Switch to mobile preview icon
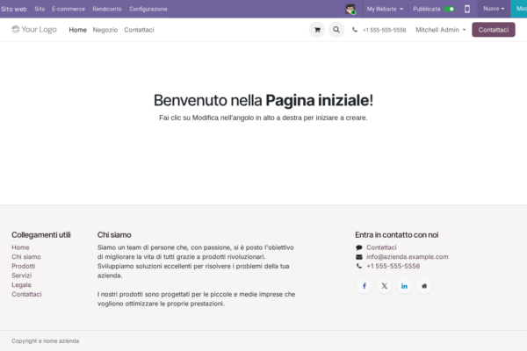Image resolution: width=527 pixels, height=351 pixels. [x=467, y=9]
